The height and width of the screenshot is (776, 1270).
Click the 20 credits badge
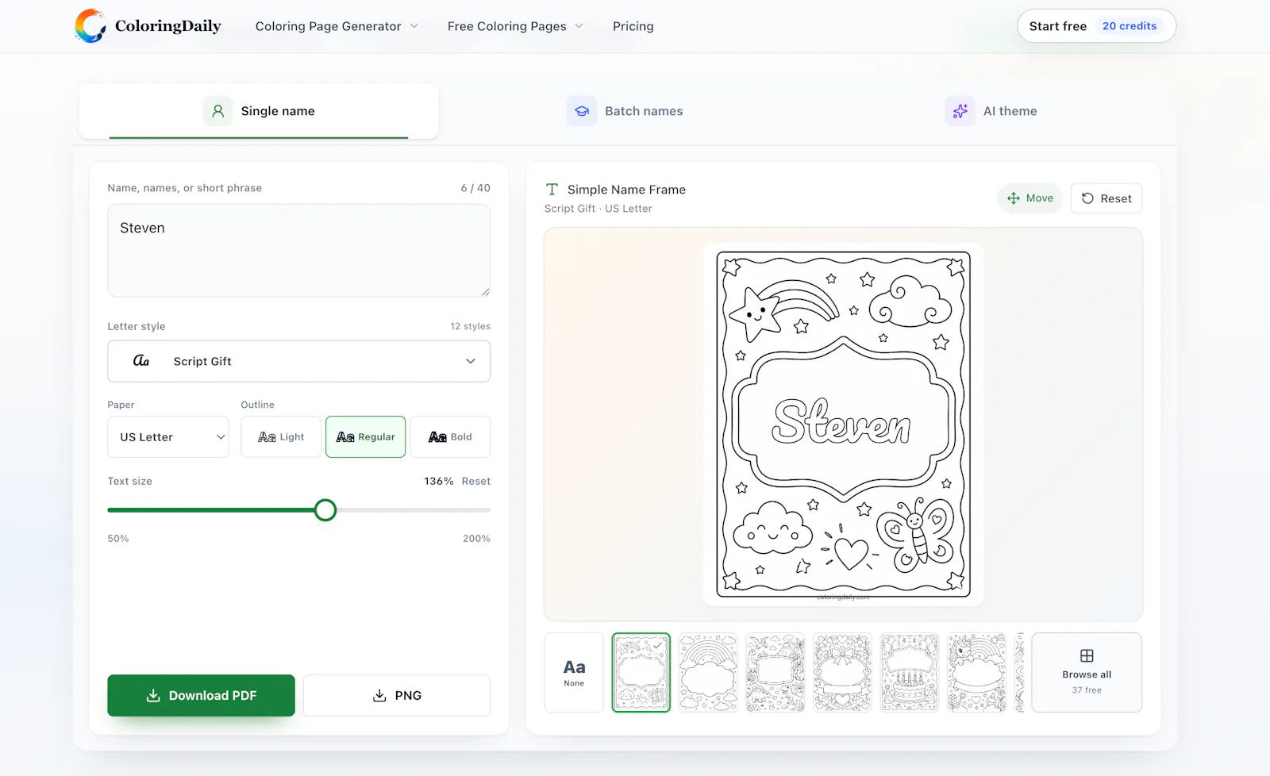[1130, 26]
